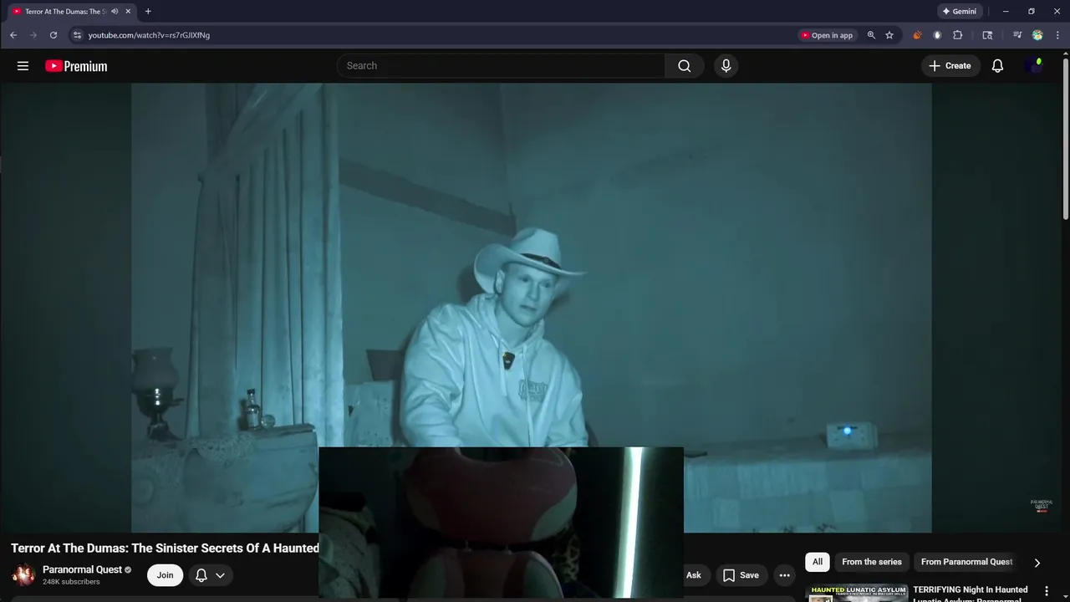Open options for the suggested video
Viewport: 1070px width, 602px height.
(x=1046, y=591)
